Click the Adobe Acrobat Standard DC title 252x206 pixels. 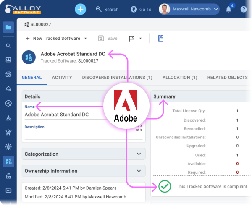(73, 54)
